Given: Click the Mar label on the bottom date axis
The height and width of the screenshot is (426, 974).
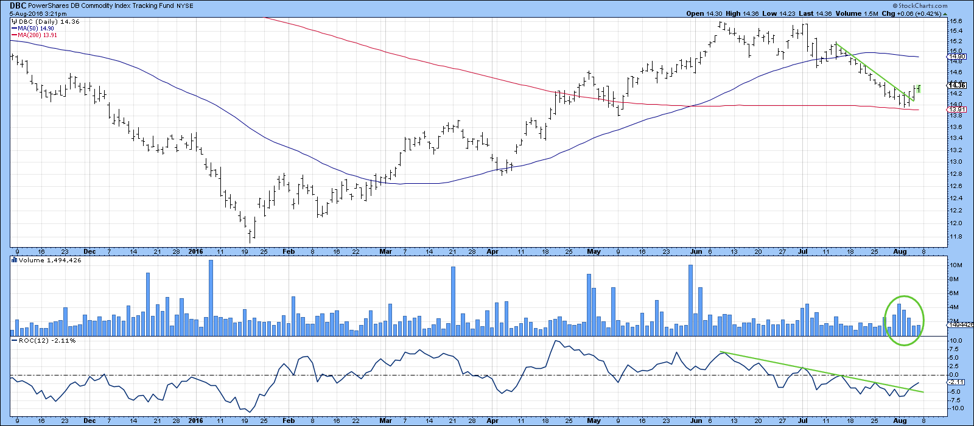Looking at the screenshot, I should 385,421.
